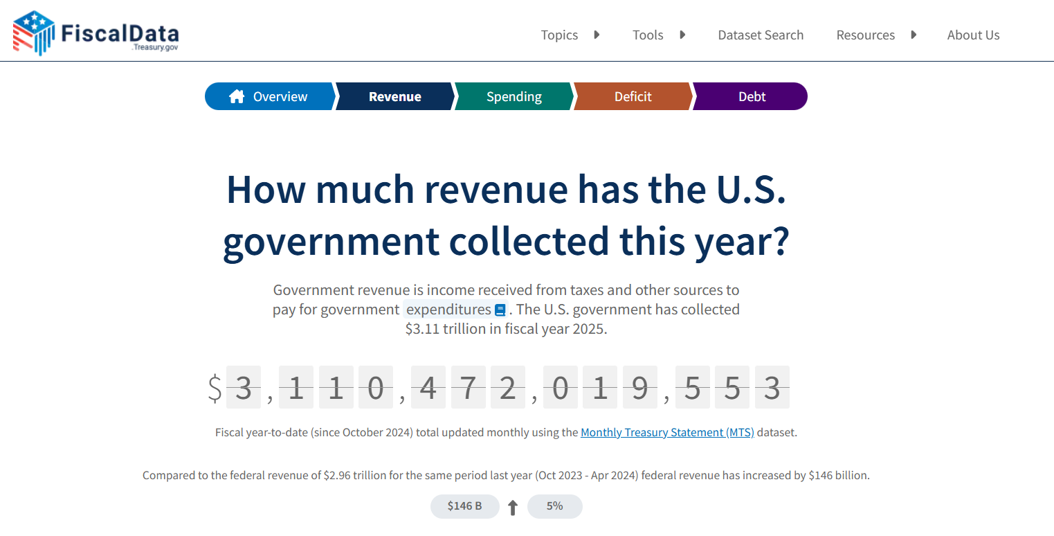
Task: Click the sentence mentioning $2.96 trillion
Action: coord(506,476)
